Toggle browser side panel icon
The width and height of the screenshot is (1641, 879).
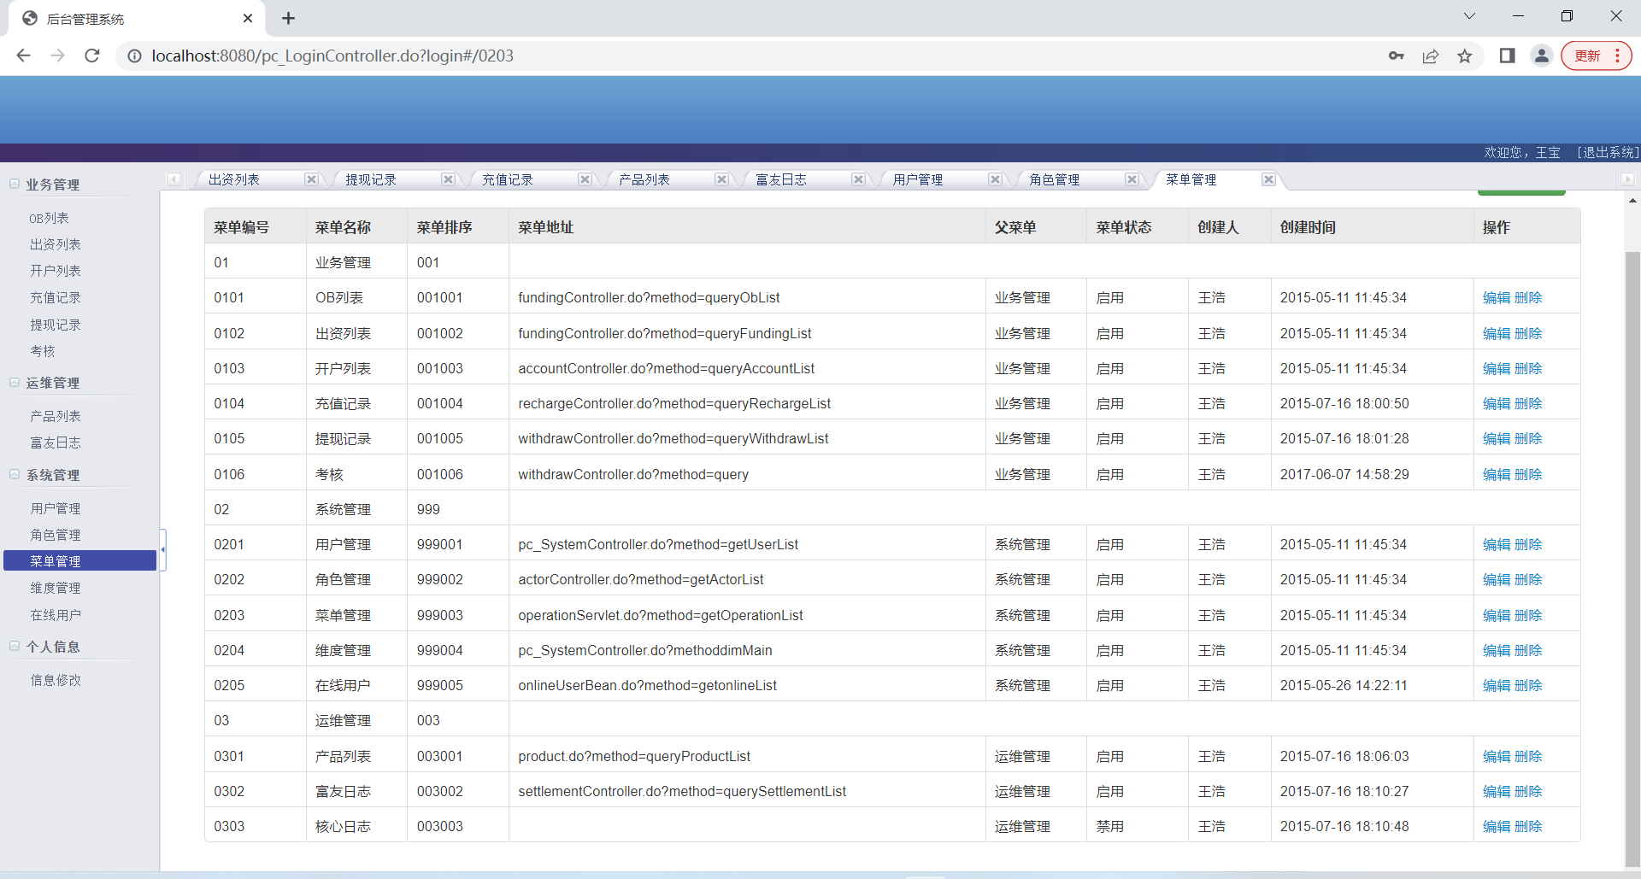1507,56
